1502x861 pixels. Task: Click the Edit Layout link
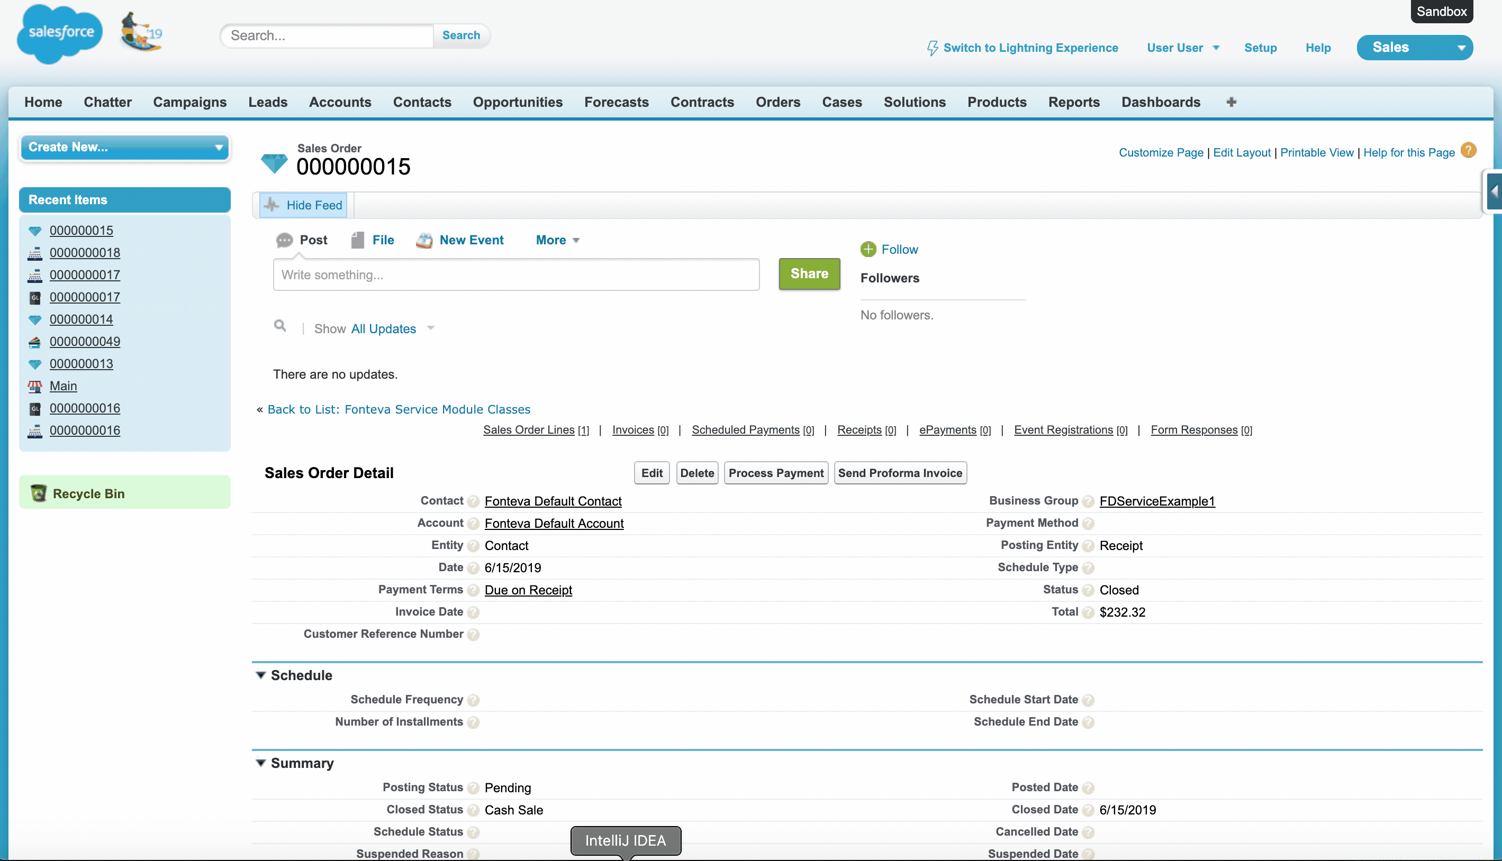(x=1242, y=152)
